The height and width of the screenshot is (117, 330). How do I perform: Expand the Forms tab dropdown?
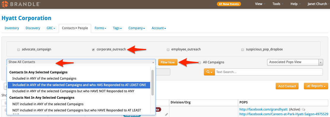pos(100,28)
